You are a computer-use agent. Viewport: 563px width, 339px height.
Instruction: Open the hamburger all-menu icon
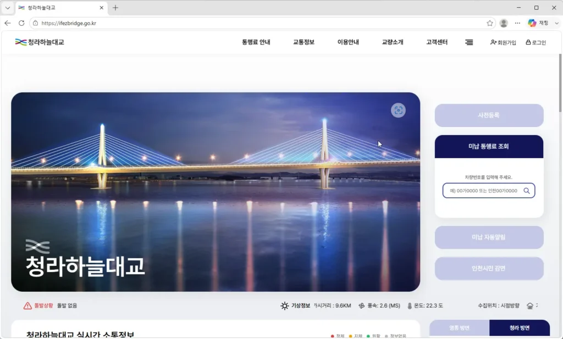tap(469, 42)
